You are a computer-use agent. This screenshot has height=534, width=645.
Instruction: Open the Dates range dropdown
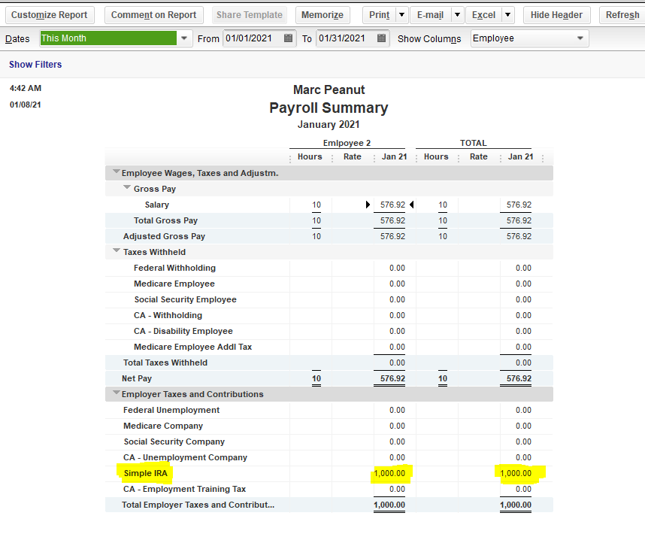[186, 38]
